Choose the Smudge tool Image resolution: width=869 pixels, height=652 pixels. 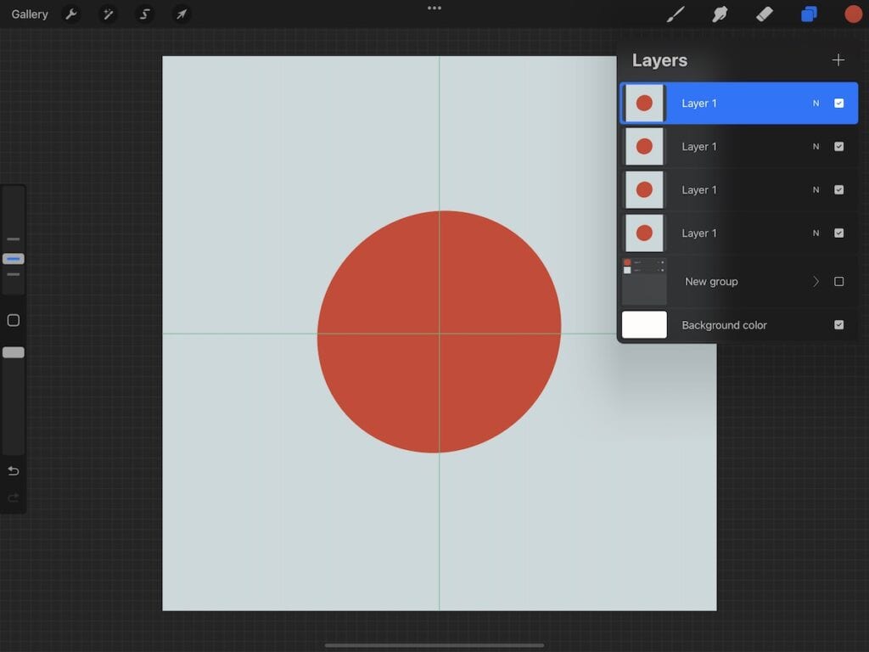click(720, 14)
